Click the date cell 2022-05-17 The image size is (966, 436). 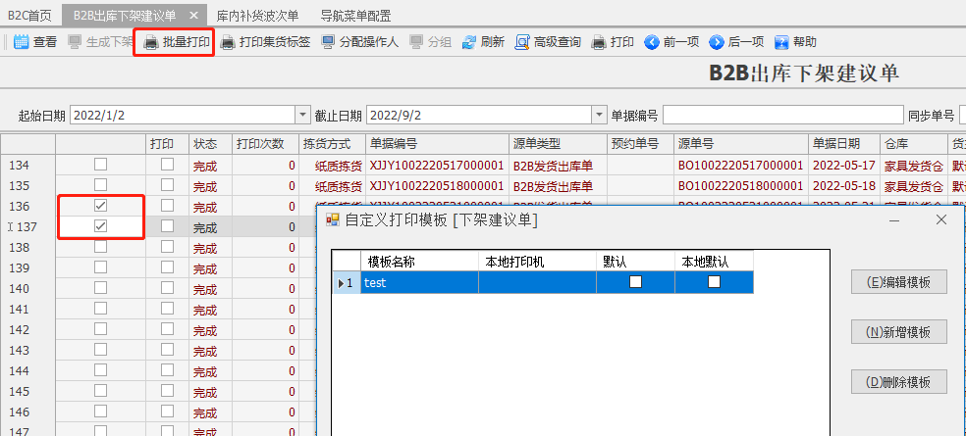843,166
